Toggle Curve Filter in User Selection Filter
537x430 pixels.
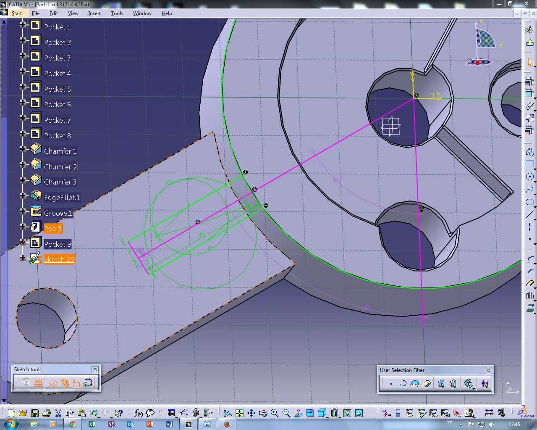point(403,384)
